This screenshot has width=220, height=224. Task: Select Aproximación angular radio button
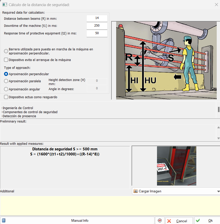tap(6, 89)
